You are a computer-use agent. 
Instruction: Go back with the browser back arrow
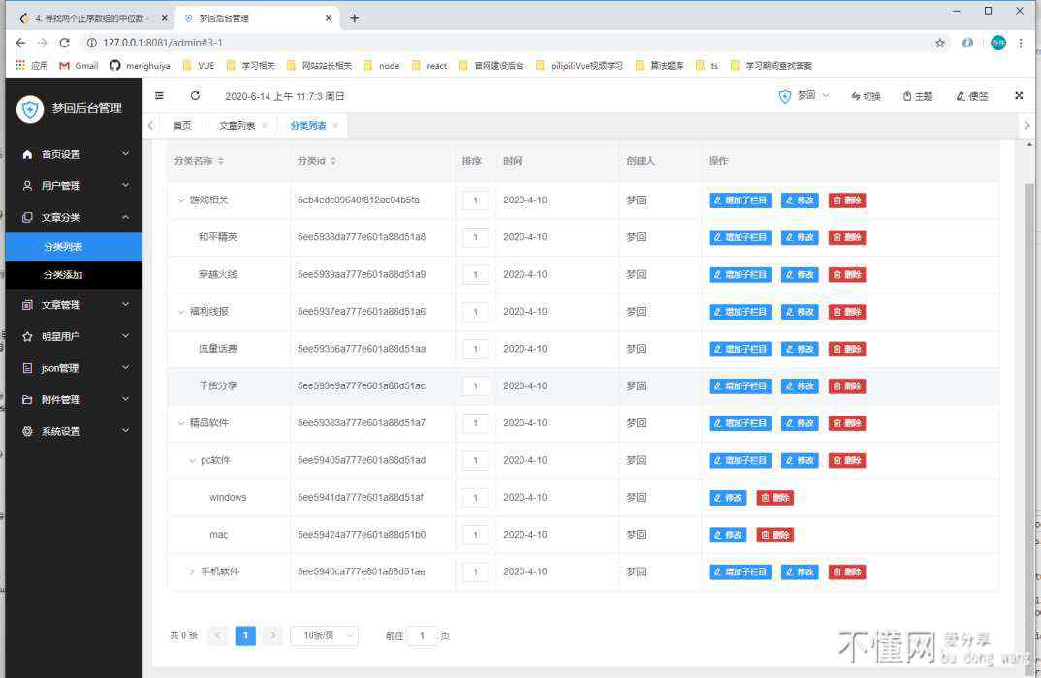(x=20, y=43)
